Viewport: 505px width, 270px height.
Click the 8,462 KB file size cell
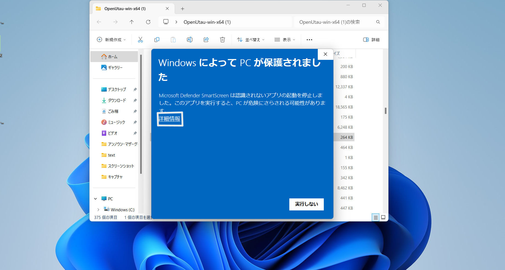345,188
